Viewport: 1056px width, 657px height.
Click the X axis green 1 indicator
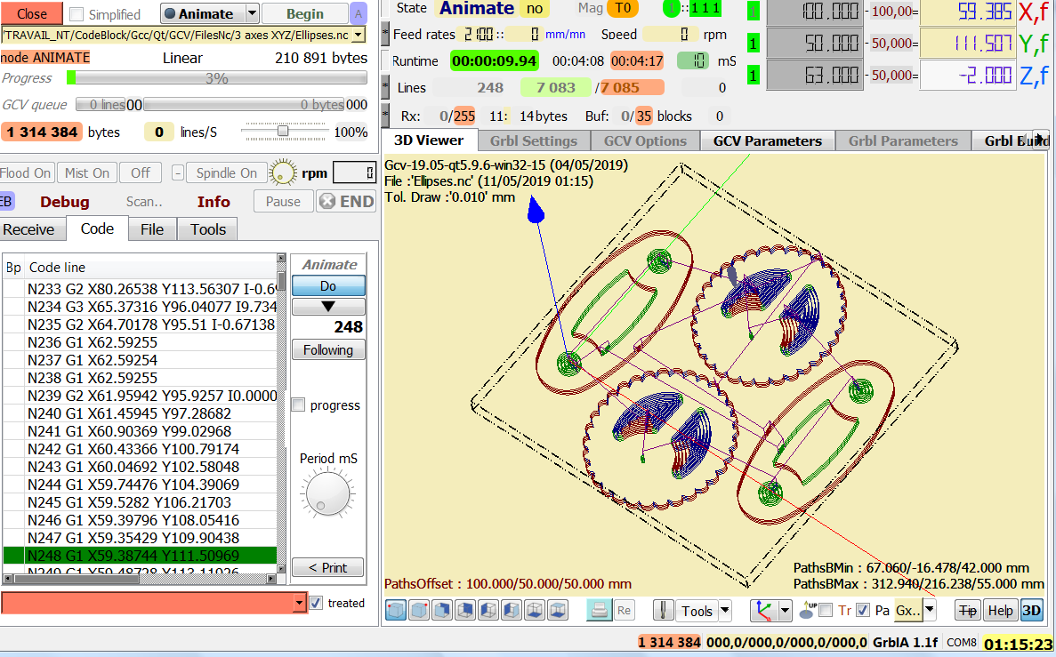click(753, 11)
